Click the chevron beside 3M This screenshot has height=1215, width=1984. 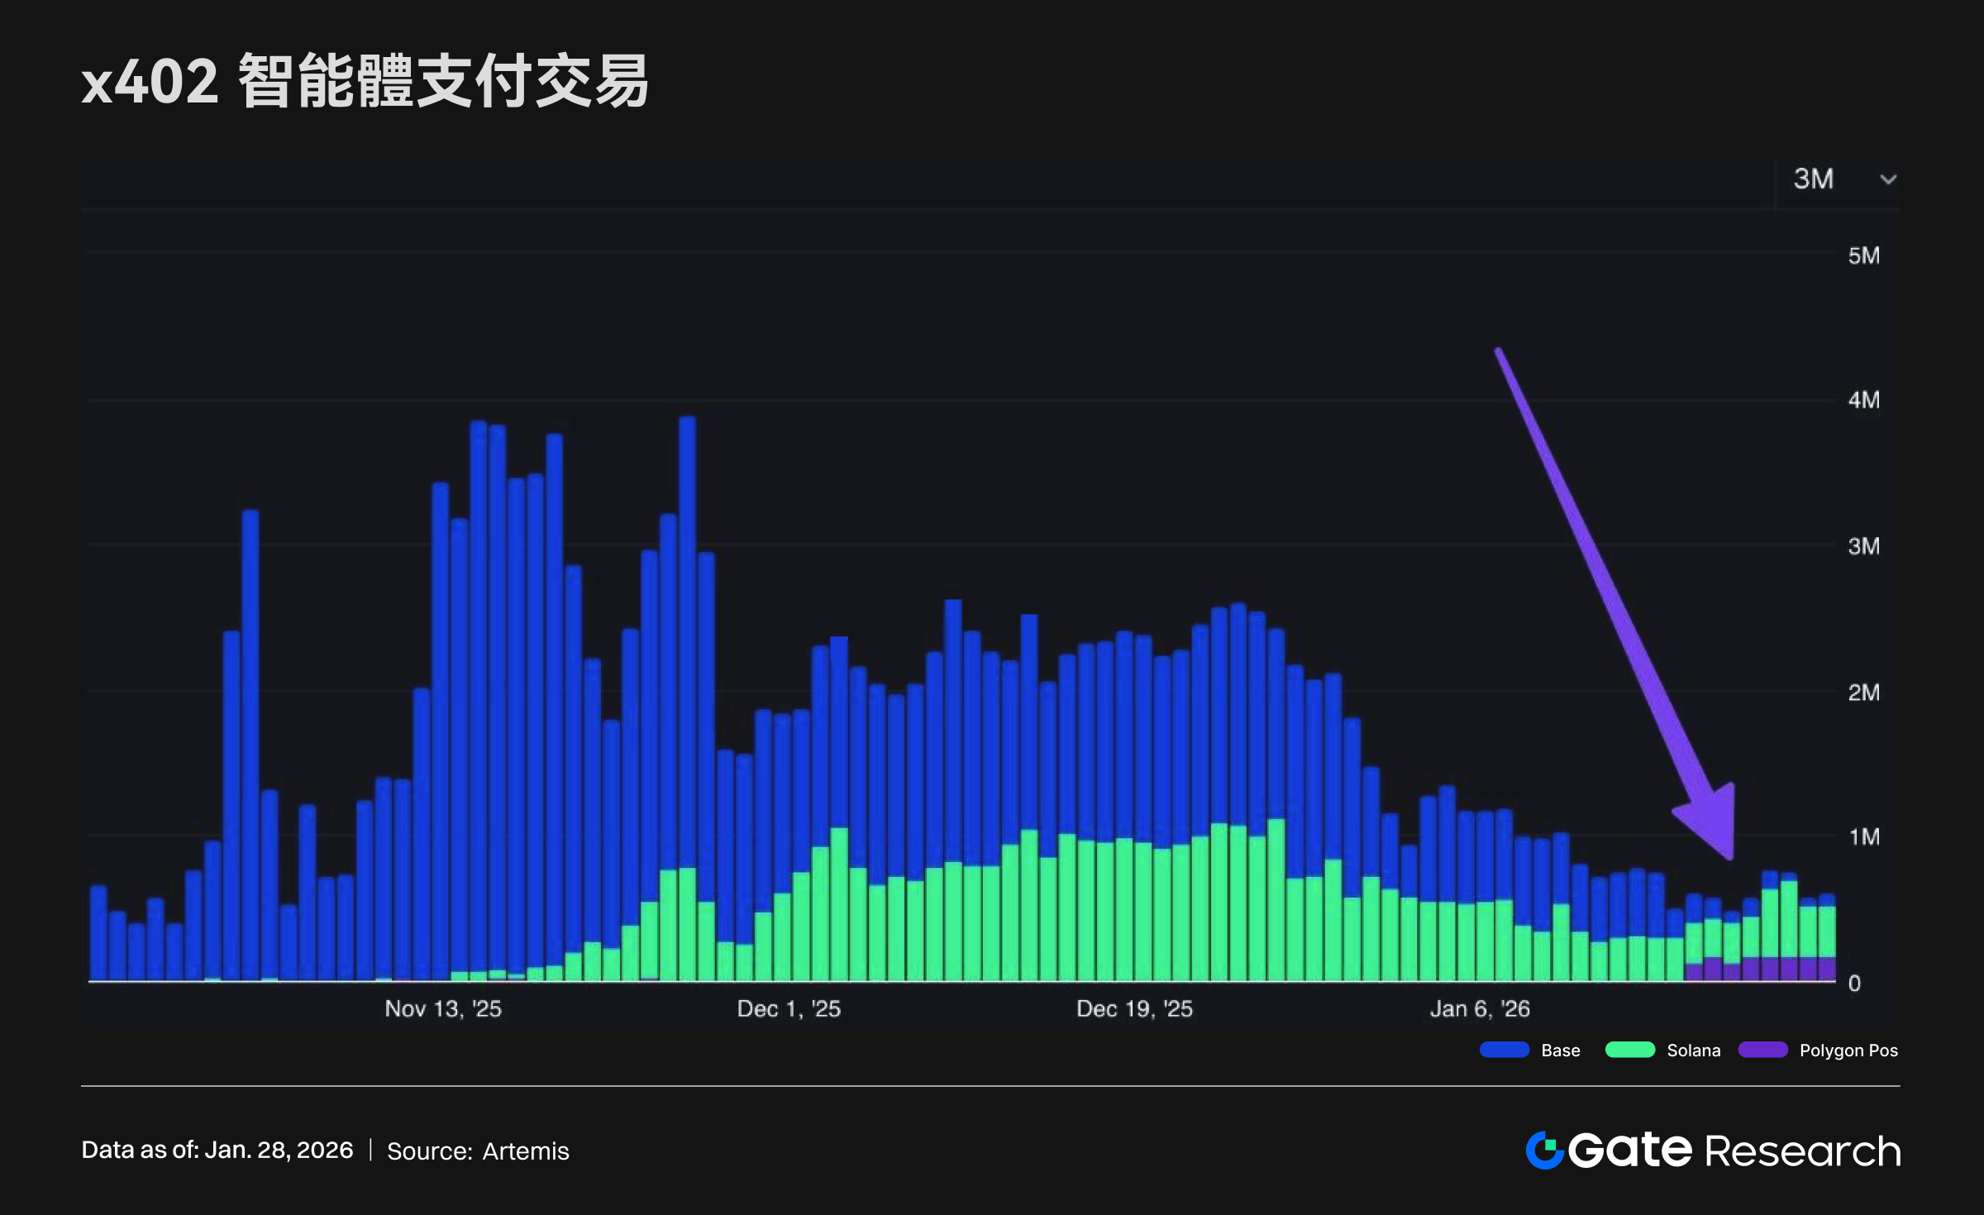click(1888, 179)
